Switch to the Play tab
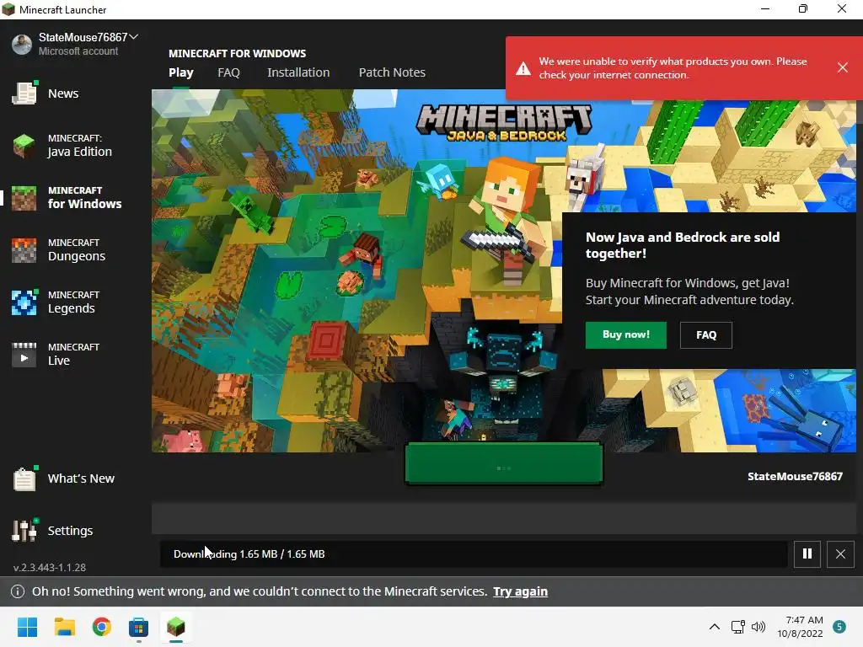Viewport: 863px width, 647px height. pyautogui.click(x=181, y=72)
